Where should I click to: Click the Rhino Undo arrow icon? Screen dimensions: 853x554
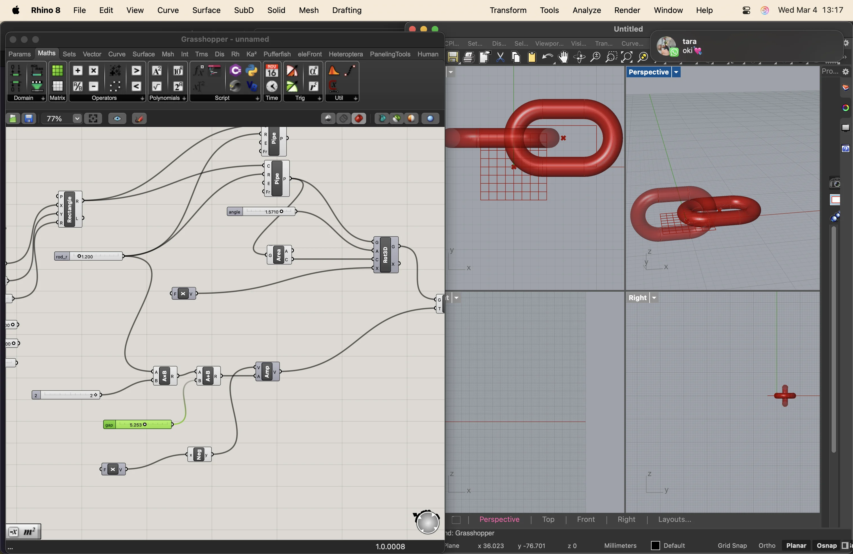click(547, 57)
